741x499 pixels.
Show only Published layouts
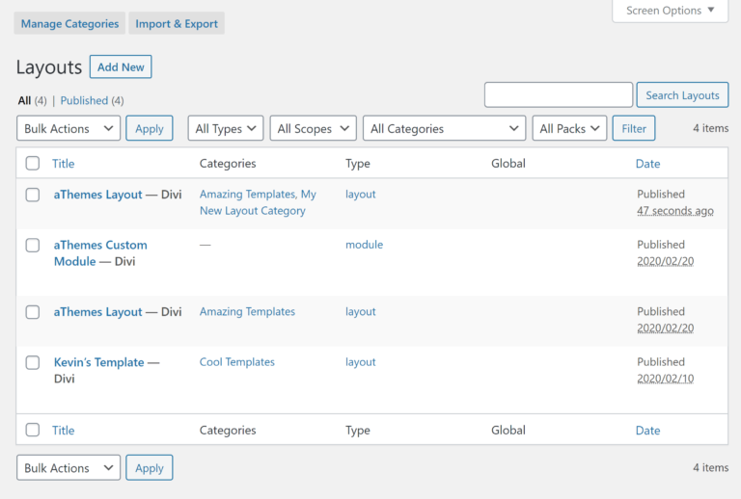click(x=84, y=100)
